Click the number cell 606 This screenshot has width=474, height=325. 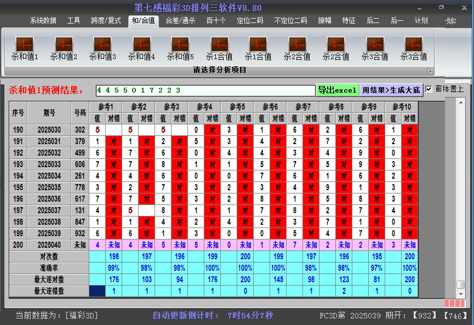80,164
